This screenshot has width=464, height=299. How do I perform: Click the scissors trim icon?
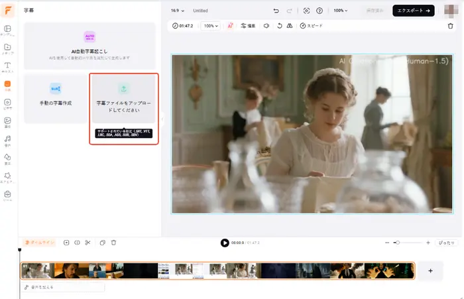[x=87, y=243]
